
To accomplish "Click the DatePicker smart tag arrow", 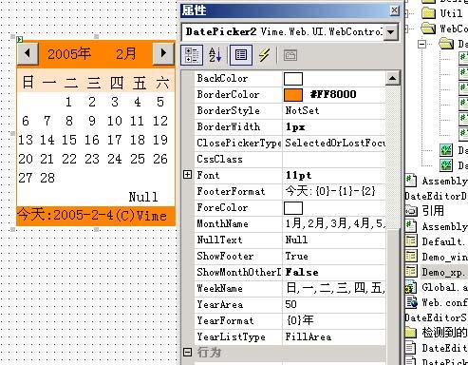I will (20, 39).
